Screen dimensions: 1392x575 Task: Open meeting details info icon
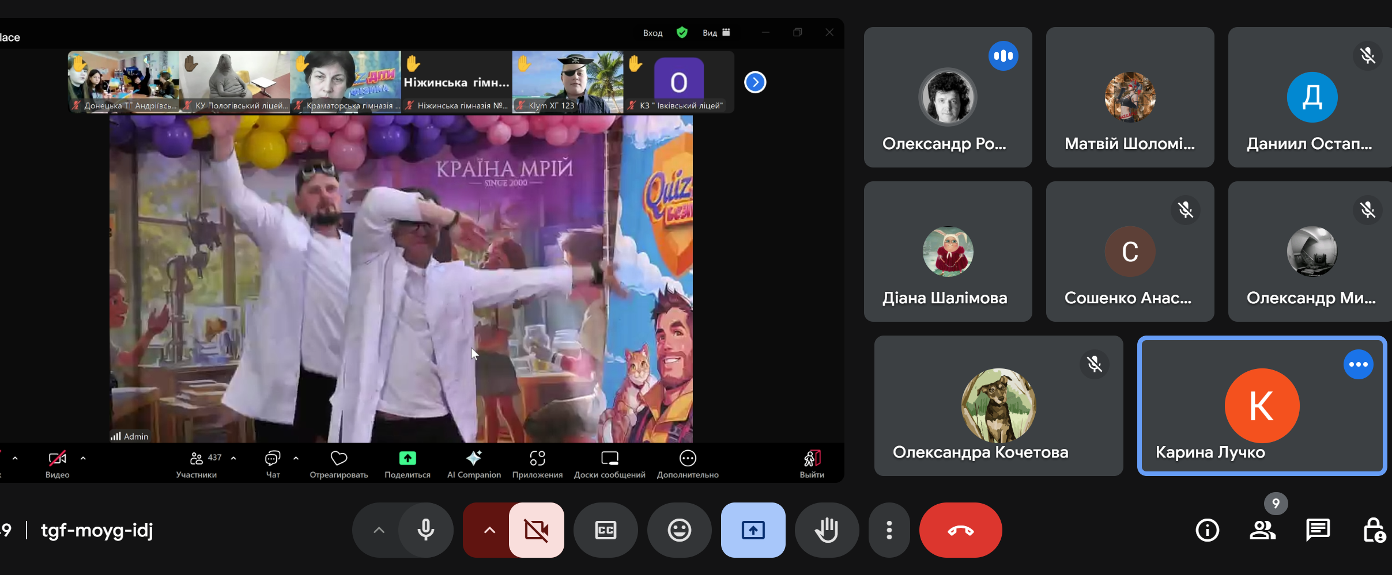[x=1207, y=530]
